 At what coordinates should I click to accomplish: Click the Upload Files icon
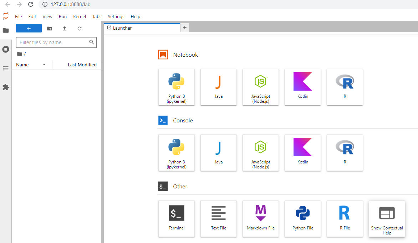click(65, 28)
